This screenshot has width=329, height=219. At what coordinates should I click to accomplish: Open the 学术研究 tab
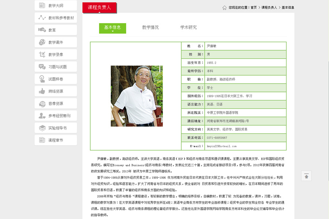[x=188, y=27]
